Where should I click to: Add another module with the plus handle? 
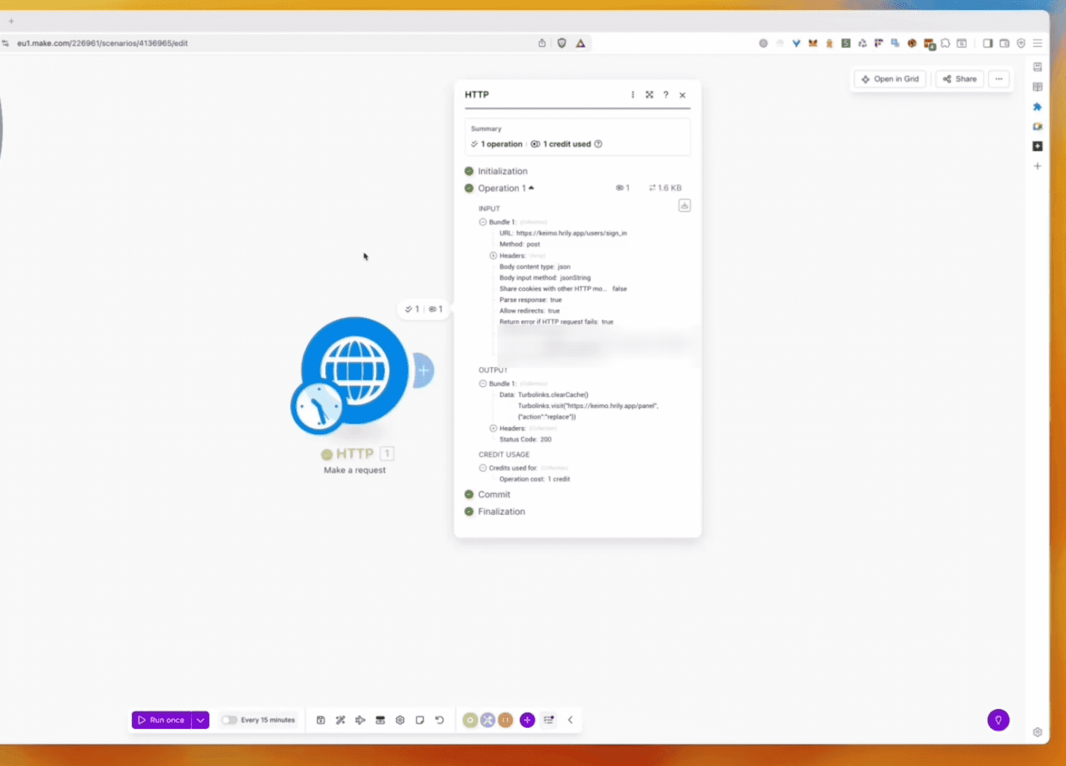click(423, 371)
